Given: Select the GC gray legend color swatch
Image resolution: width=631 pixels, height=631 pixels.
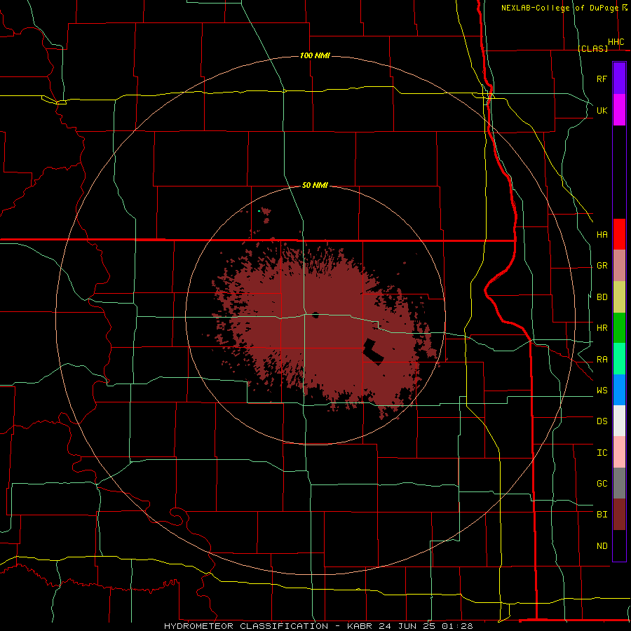Looking at the screenshot, I should click(619, 483).
